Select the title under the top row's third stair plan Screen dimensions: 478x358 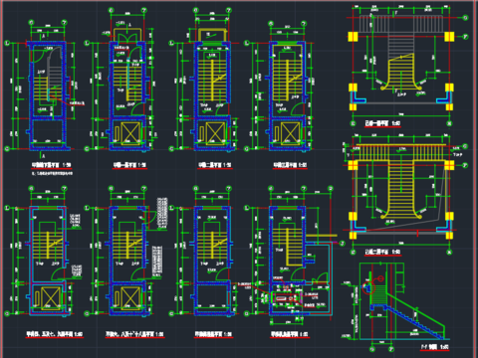coord(215,165)
